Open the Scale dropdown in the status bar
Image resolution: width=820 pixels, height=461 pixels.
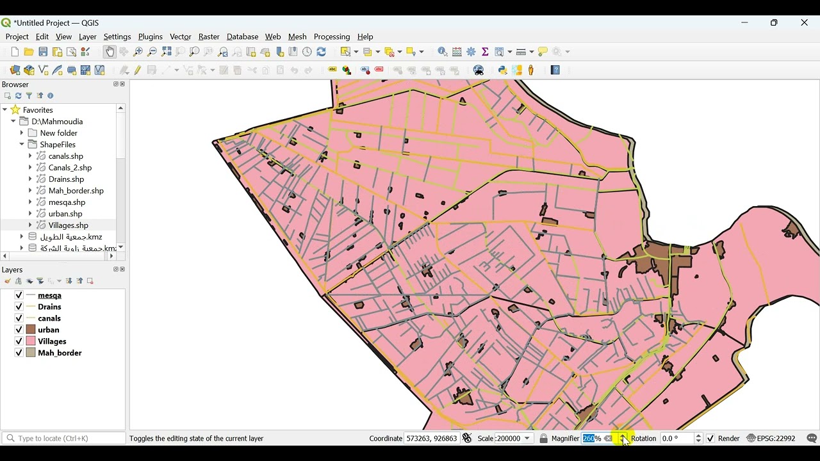click(528, 439)
